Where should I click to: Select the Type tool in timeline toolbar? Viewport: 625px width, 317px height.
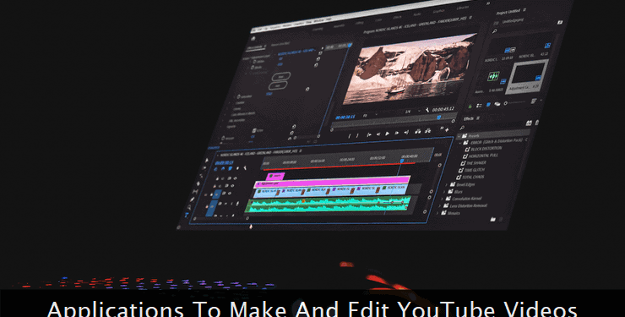coord(187,216)
